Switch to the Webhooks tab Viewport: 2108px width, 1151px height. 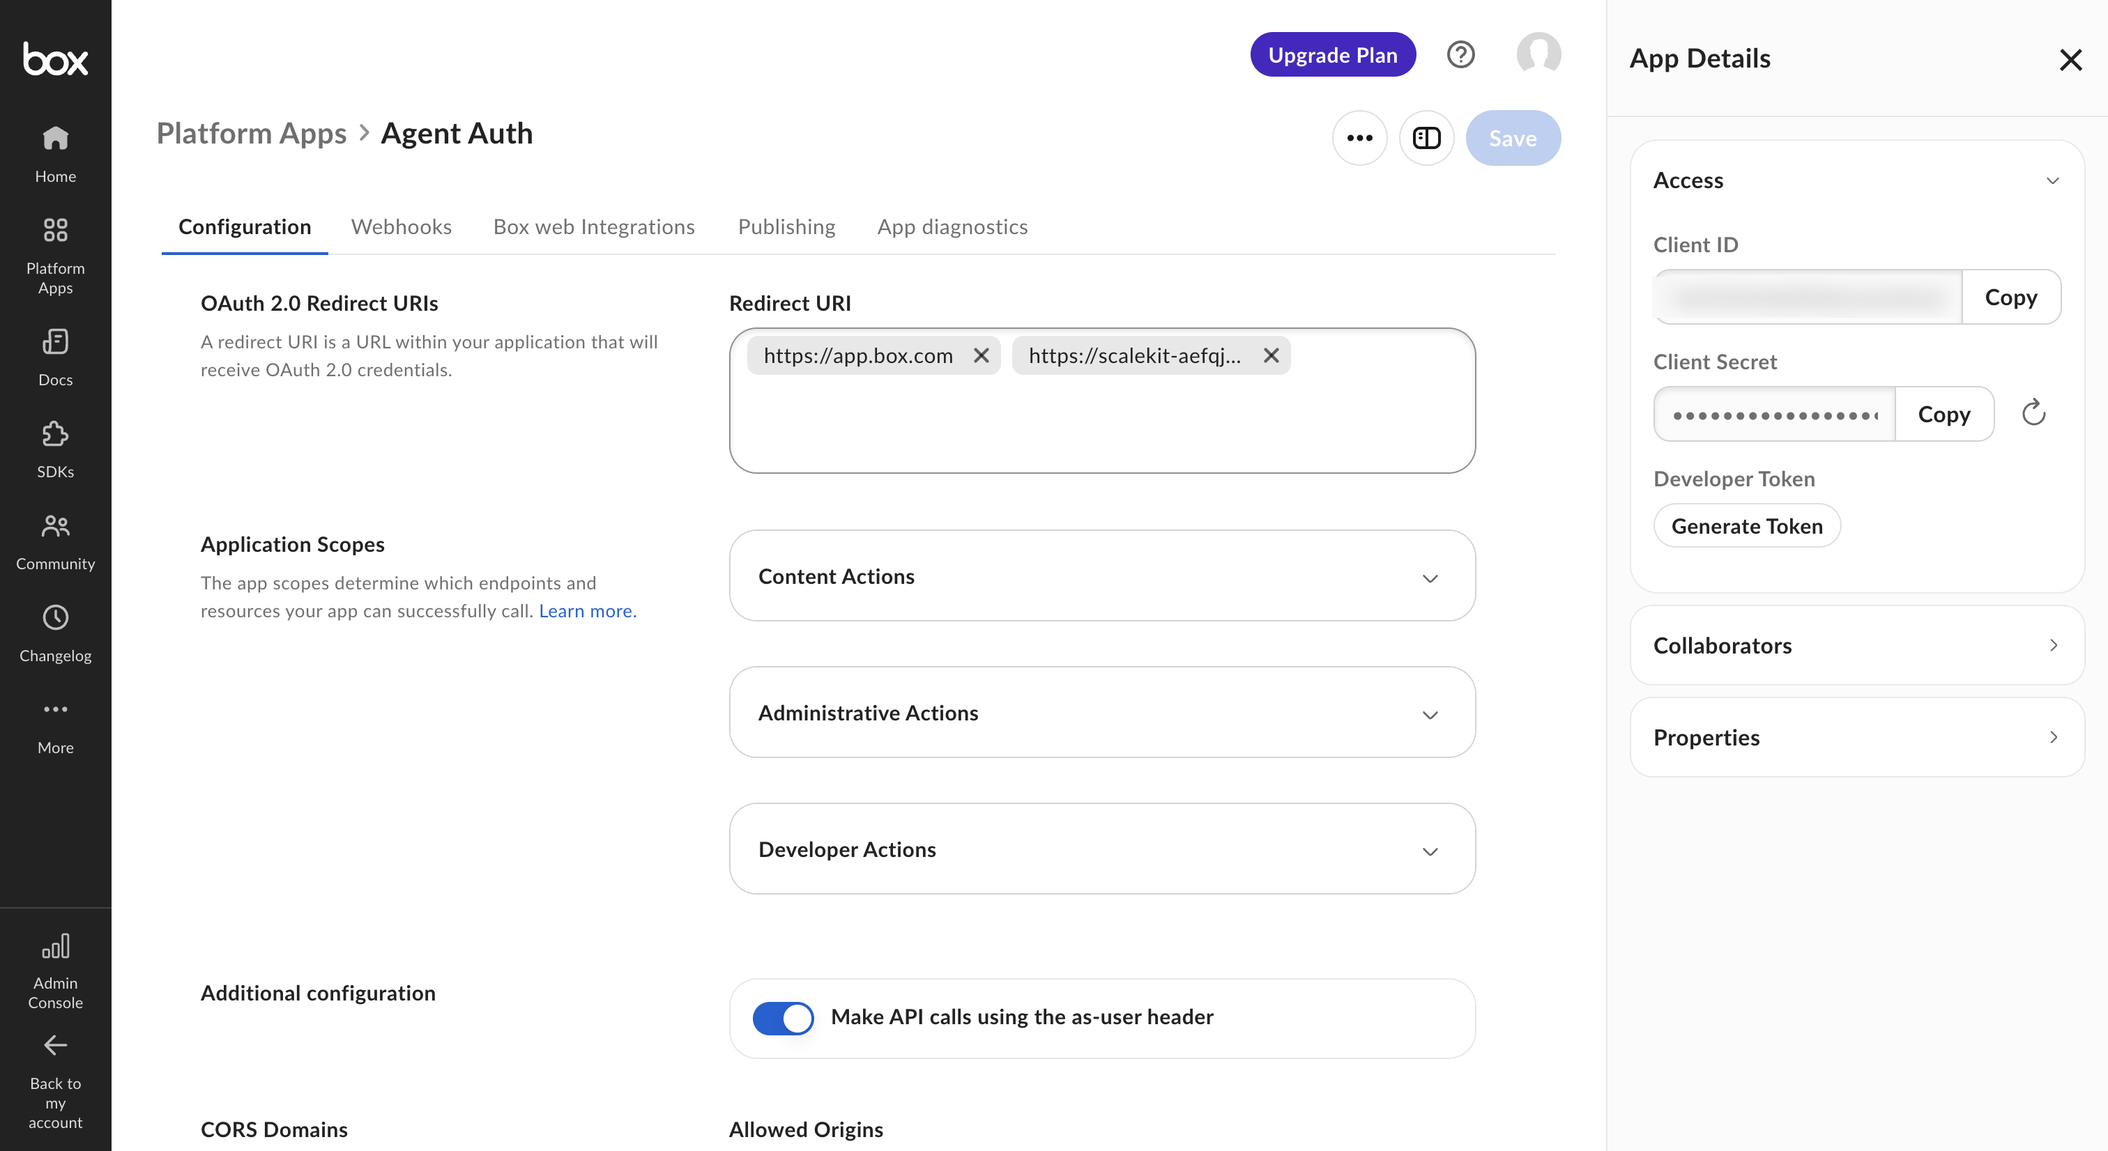[401, 226]
